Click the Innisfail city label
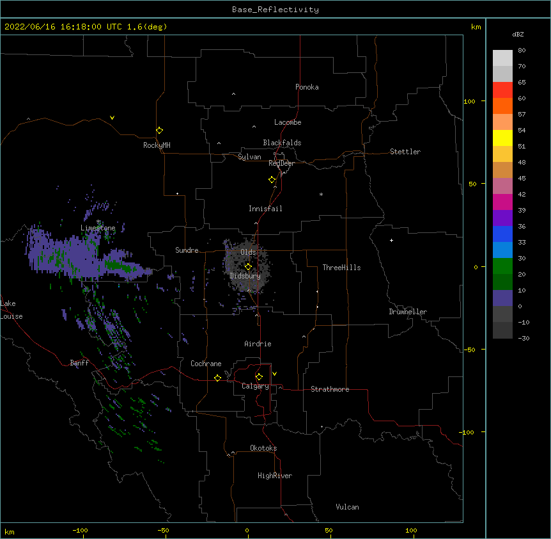 (x=265, y=209)
